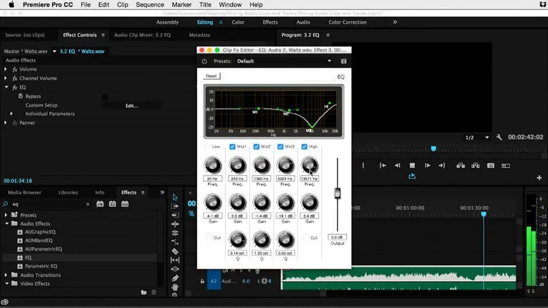Select the Slide tool

[x=175, y=269]
